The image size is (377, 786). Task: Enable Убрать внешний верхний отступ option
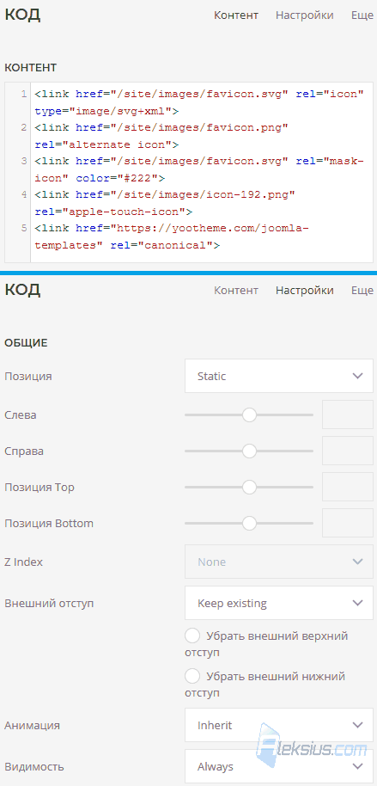192,636
